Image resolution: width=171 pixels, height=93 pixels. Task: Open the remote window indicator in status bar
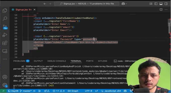point(3,91)
